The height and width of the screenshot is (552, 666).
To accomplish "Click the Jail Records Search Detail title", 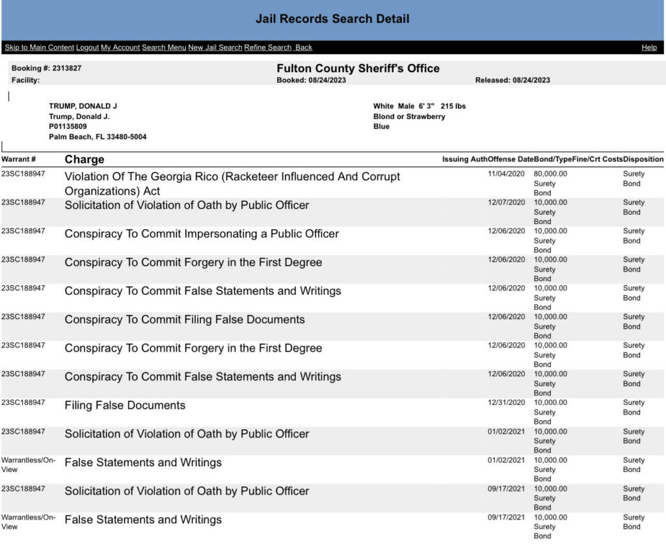I will point(332,19).
